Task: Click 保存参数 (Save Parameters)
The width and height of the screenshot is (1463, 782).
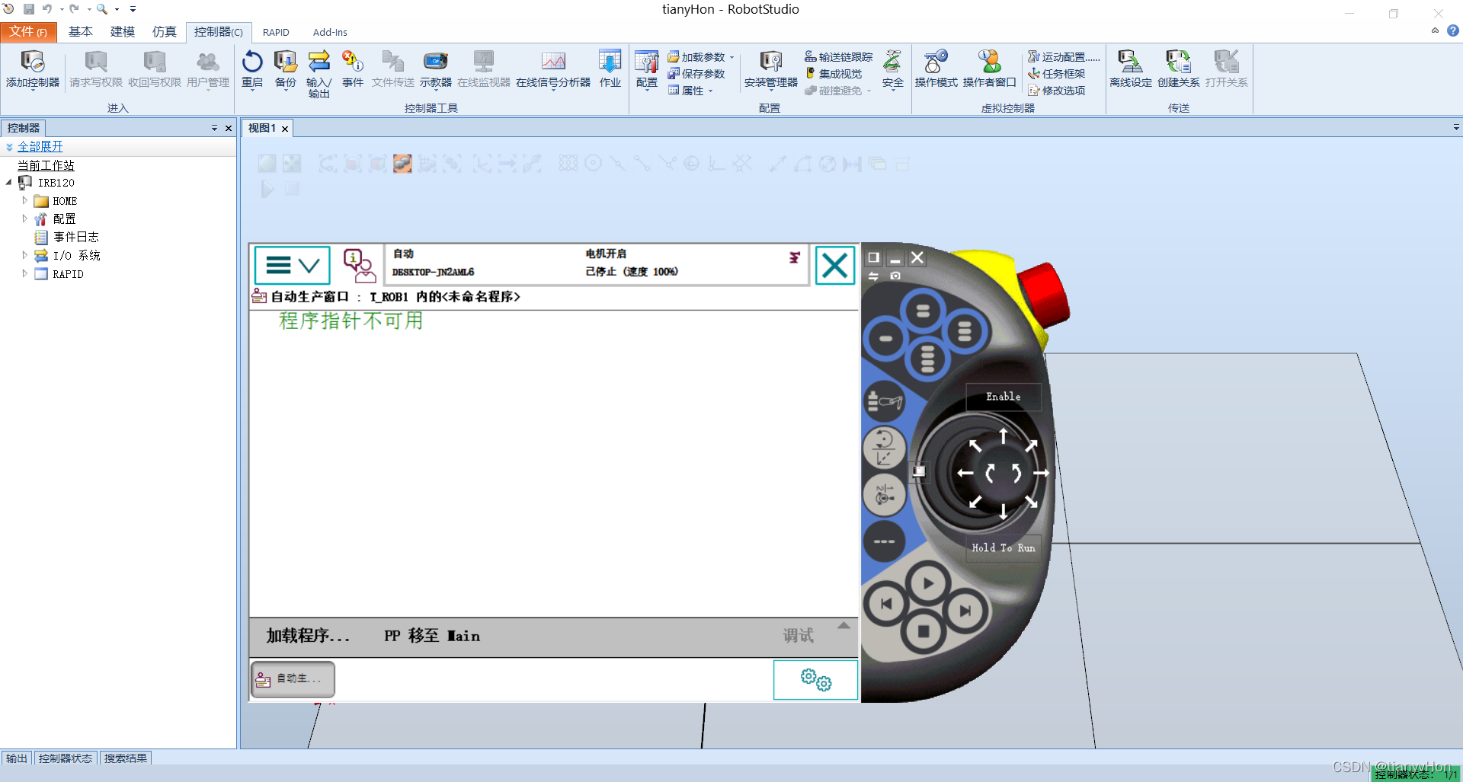Action: [x=696, y=74]
